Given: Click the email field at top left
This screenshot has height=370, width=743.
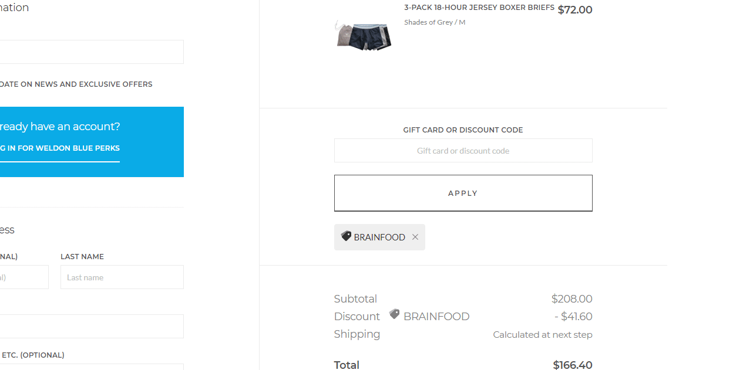Looking at the screenshot, I should (x=92, y=52).
